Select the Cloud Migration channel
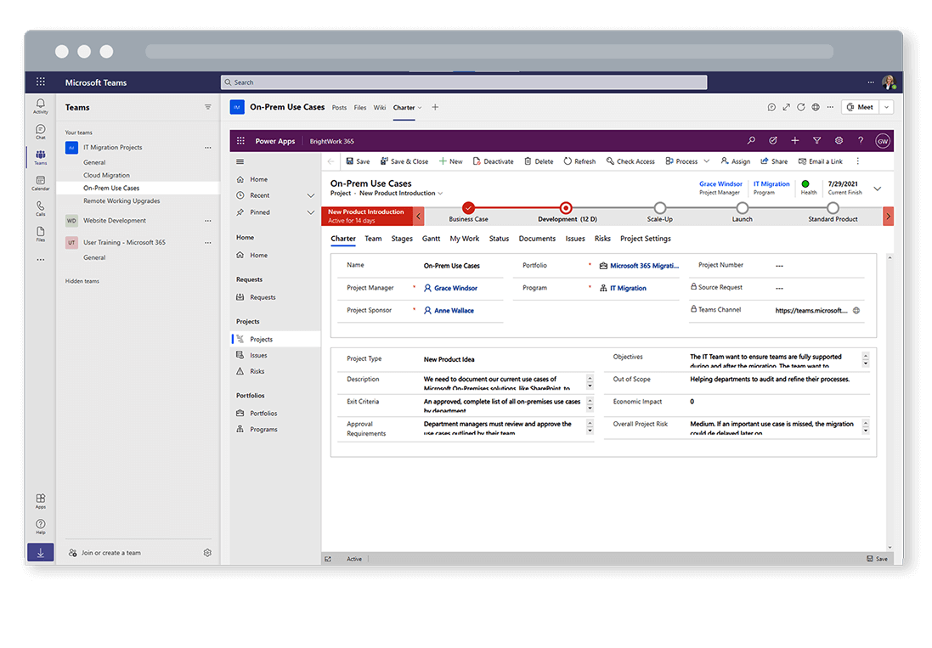 coord(106,175)
